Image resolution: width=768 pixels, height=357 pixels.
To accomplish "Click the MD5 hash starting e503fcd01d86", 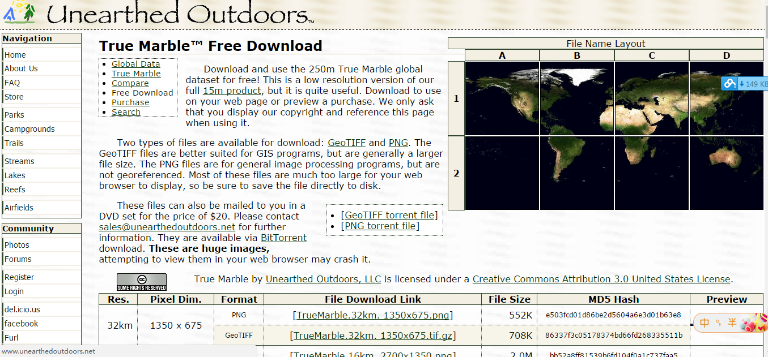I will [x=613, y=315].
